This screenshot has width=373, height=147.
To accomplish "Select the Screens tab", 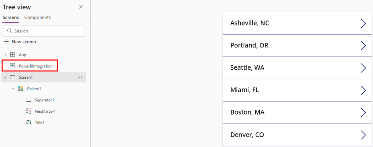I will click(11, 18).
